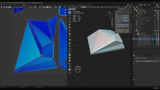The image size is (160, 90).
Task: Adjust vertex Mean Bevel Weight slider
Action: coord(122,24)
